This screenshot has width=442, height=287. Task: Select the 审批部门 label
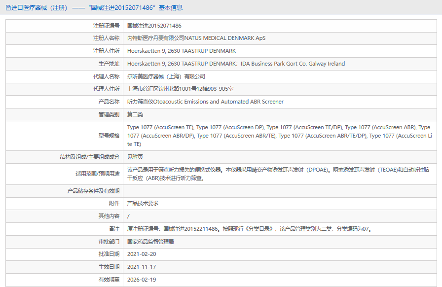[x=109, y=242]
